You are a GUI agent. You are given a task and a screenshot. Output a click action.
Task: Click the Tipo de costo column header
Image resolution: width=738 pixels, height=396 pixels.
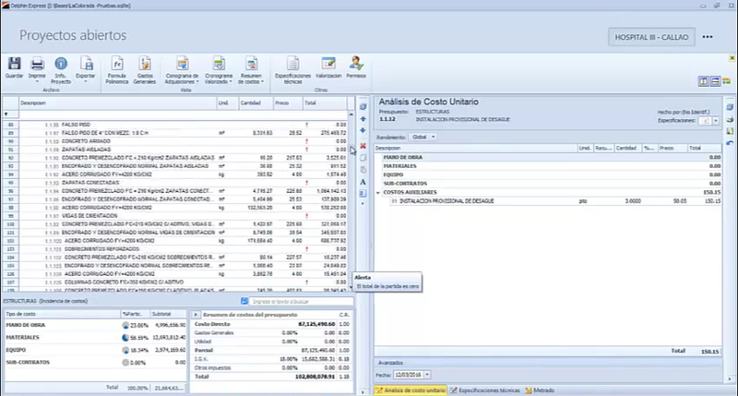pyautogui.click(x=62, y=314)
